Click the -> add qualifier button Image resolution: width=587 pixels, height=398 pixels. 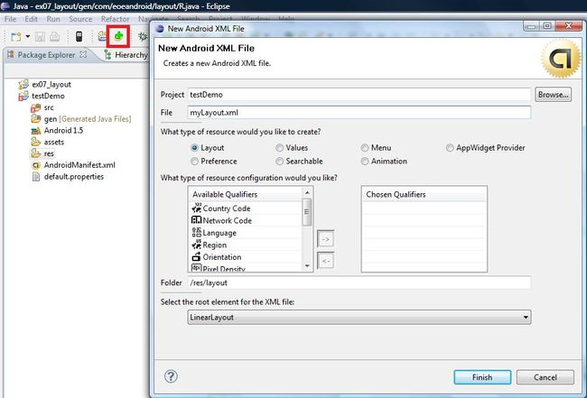pyautogui.click(x=325, y=239)
